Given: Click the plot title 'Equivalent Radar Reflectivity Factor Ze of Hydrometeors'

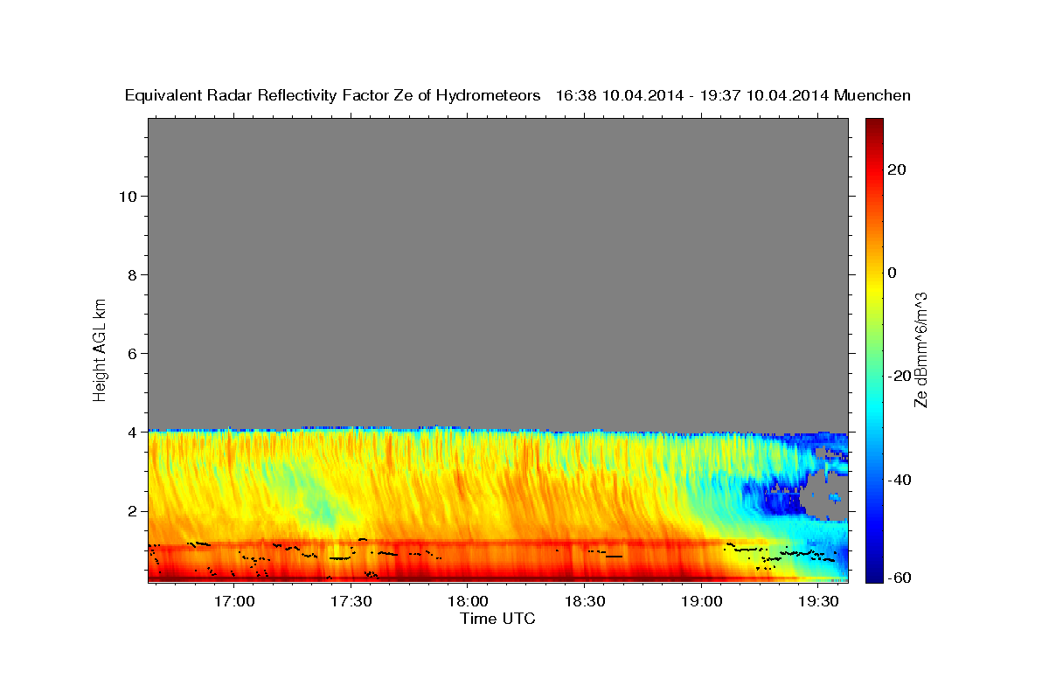Looking at the screenshot, I should pyautogui.click(x=333, y=96).
